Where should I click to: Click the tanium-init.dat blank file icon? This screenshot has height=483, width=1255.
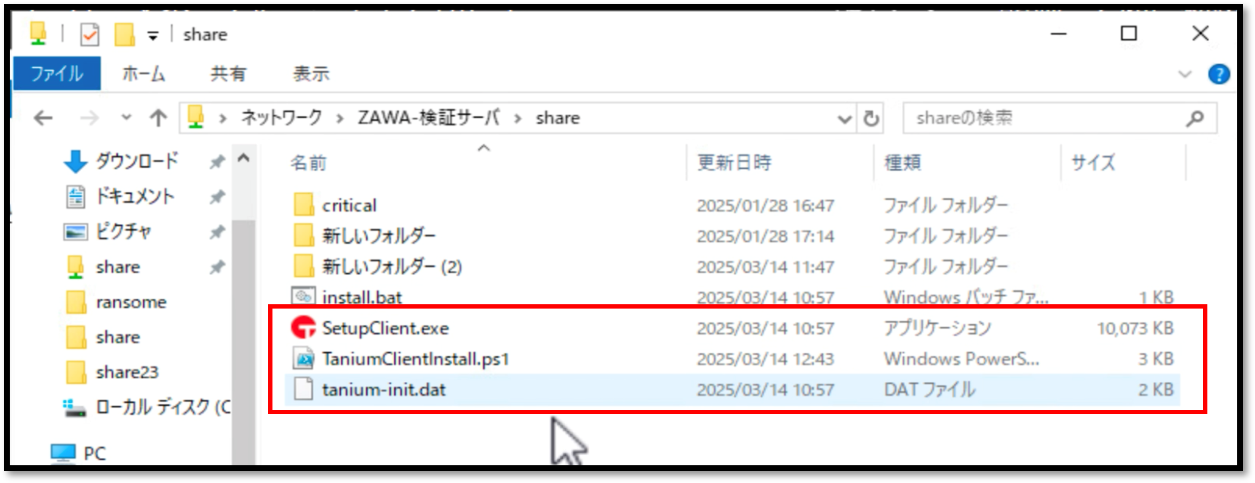click(304, 389)
